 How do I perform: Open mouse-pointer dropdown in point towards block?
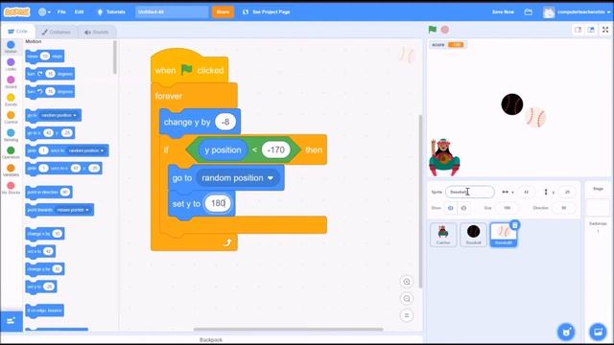73,210
